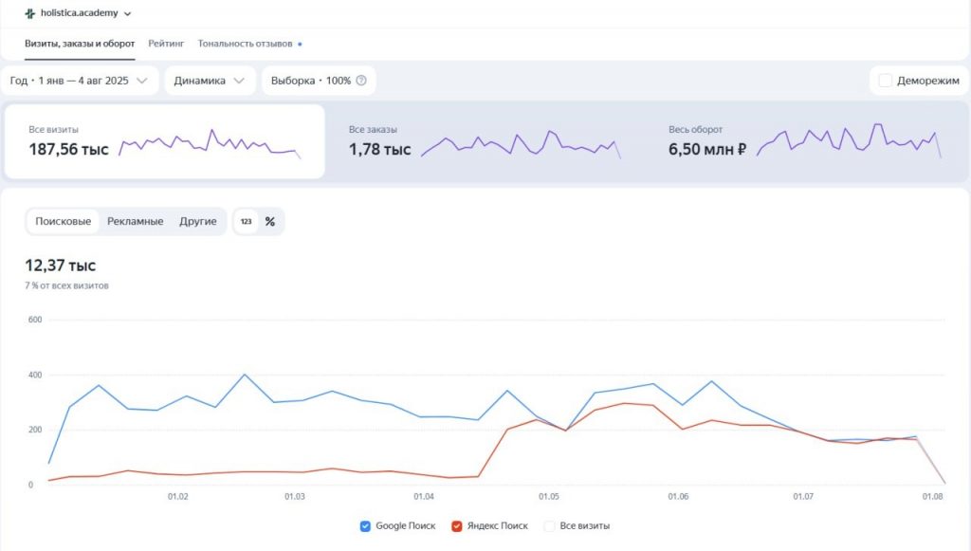Show metrics as percentages using % icon
Screen dimensions: 971x551
(271, 221)
